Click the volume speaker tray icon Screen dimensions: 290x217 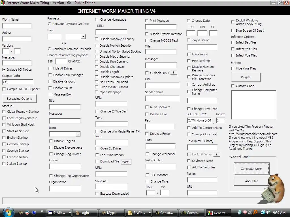[268, 212]
